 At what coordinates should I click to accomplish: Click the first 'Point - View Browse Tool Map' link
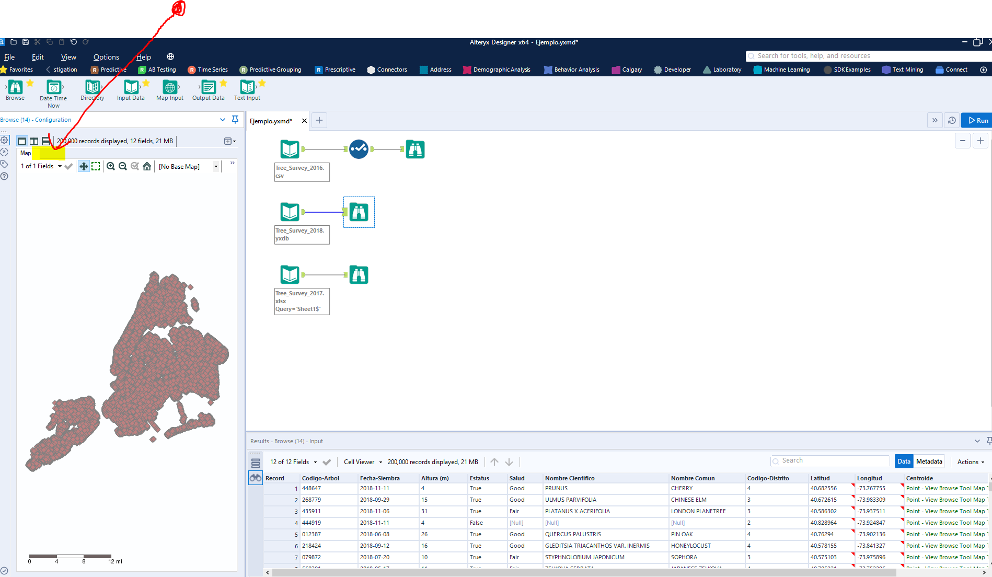point(947,488)
